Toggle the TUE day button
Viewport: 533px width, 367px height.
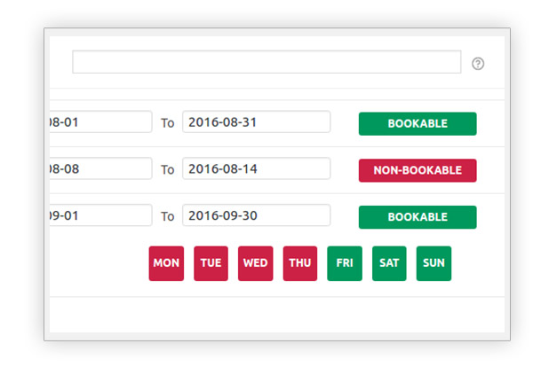click(x=211, y=263)
